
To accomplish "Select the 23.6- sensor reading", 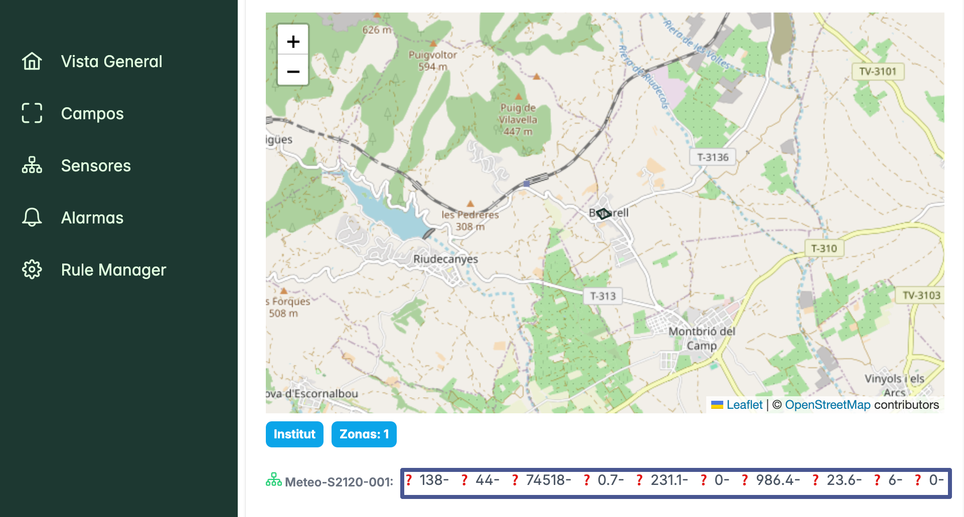I will pyautogui.click(x=844, y=480).
